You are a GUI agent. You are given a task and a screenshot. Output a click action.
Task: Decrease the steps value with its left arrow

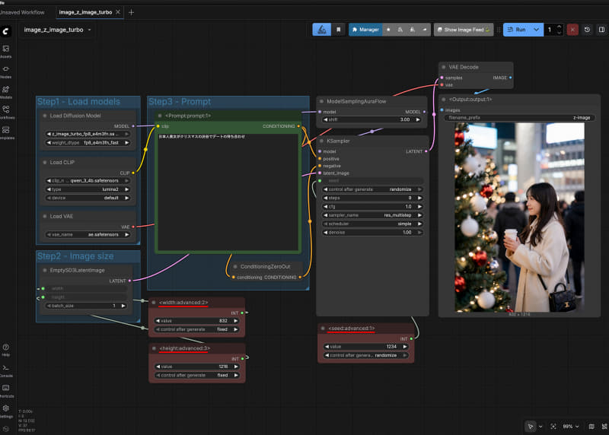pyautogui.click(x=326, y=198)
